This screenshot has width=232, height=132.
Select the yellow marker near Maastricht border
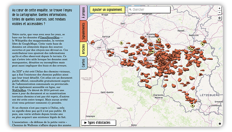coord(202,44)
